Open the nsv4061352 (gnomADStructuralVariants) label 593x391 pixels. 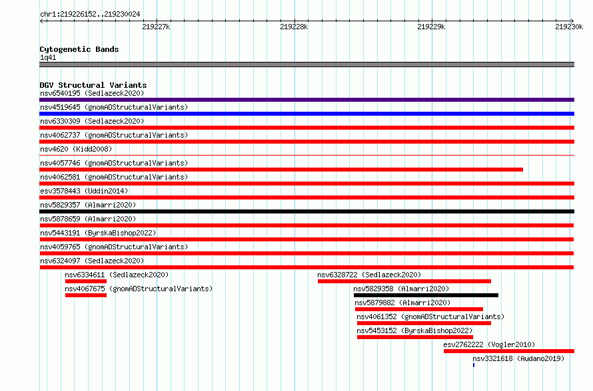coord(430,317)
